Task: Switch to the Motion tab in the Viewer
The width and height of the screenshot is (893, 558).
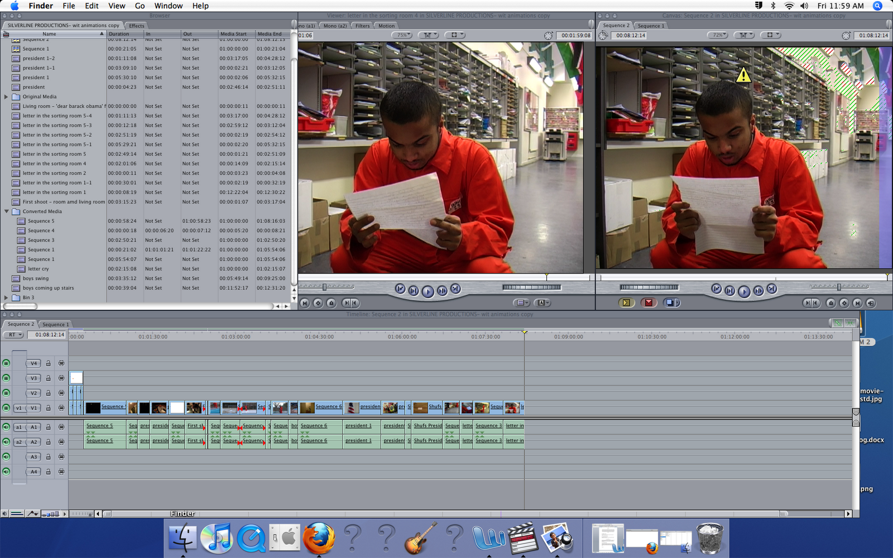Action: (x=386, y=26)
